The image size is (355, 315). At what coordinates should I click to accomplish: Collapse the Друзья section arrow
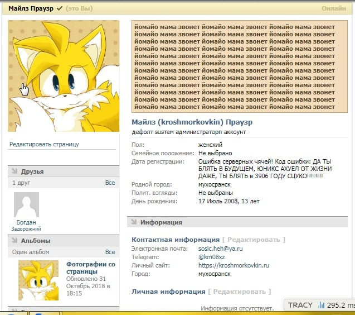pos(14,171)
